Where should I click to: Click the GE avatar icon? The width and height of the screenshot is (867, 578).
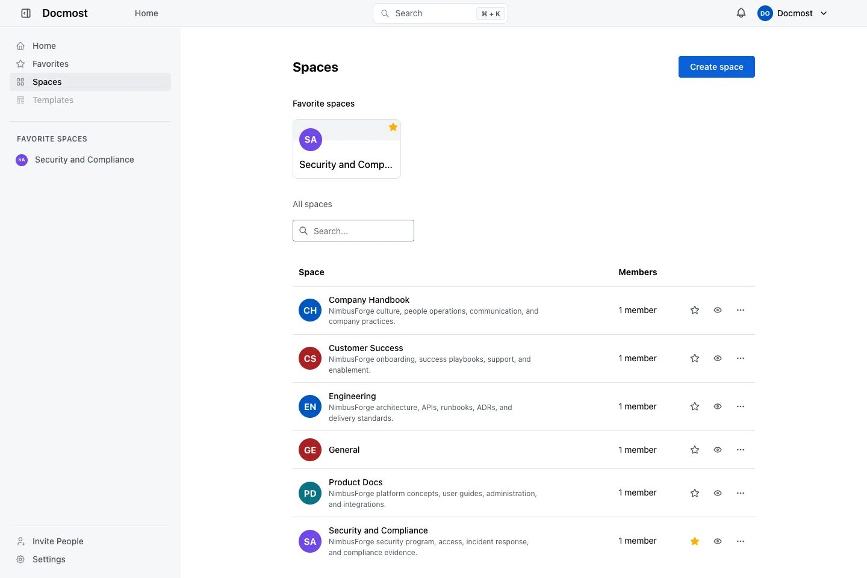pos(310,450)
